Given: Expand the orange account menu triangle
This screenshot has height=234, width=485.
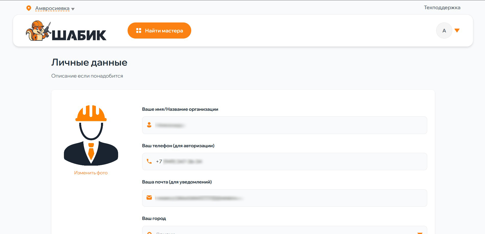Looking at the screenshot, I should [457, 31].
